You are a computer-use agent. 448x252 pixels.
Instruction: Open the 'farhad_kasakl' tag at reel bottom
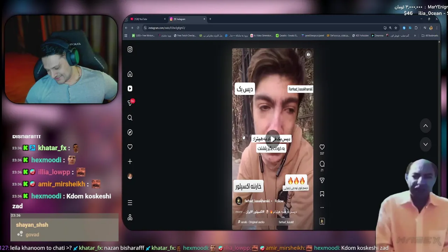click(286, 222)
